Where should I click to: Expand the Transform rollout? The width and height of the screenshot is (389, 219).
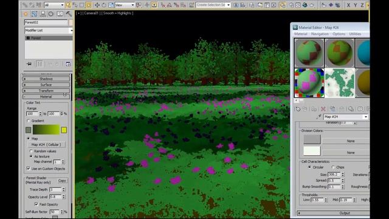46,91
